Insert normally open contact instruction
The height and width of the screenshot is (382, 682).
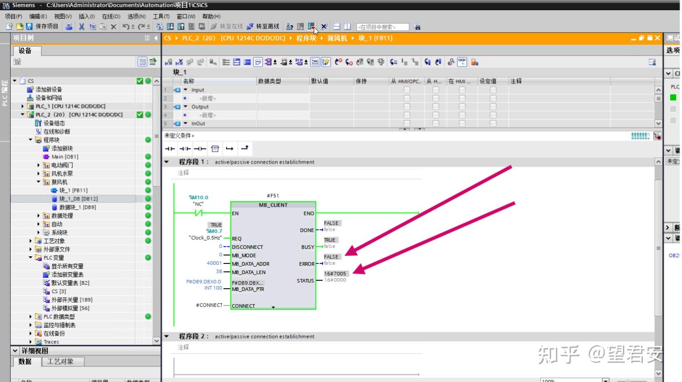[x=170, y=148]
